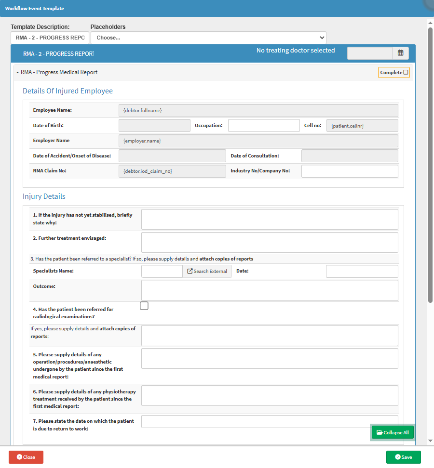Tick the Complete checkbox
Image resolution: width=434 pixels, height=468 pixels.
406,72
